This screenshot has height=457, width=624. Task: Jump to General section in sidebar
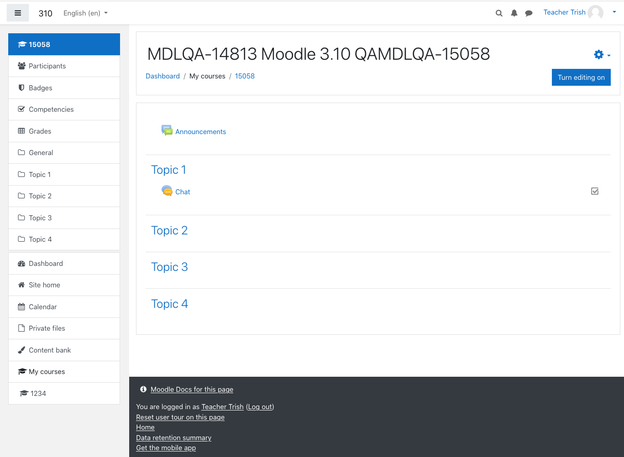tap(64, 153)
